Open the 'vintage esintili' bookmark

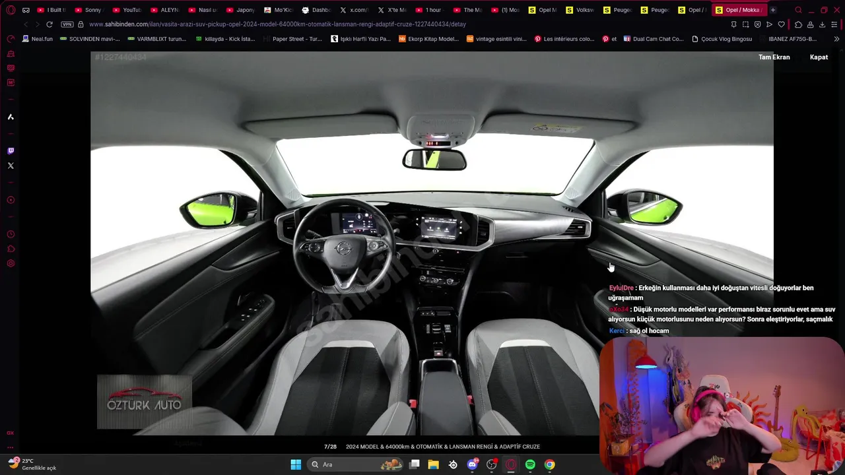(x=496, y=39)
